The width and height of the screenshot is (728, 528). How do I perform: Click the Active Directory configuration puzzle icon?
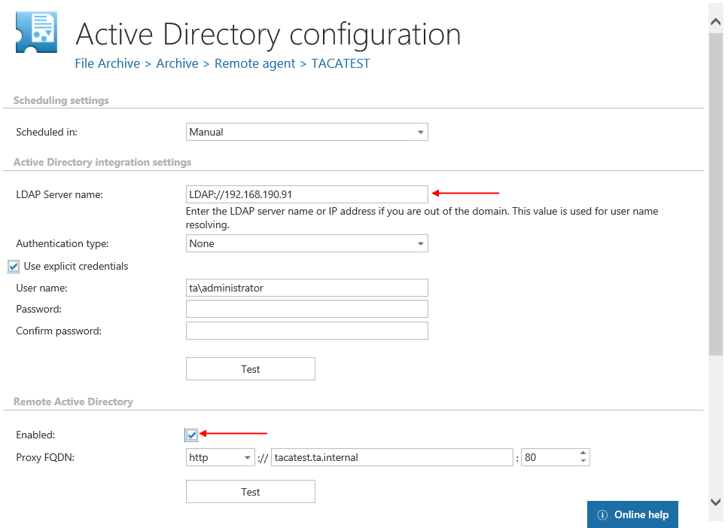pyautogui.click(x=36, y=32)
